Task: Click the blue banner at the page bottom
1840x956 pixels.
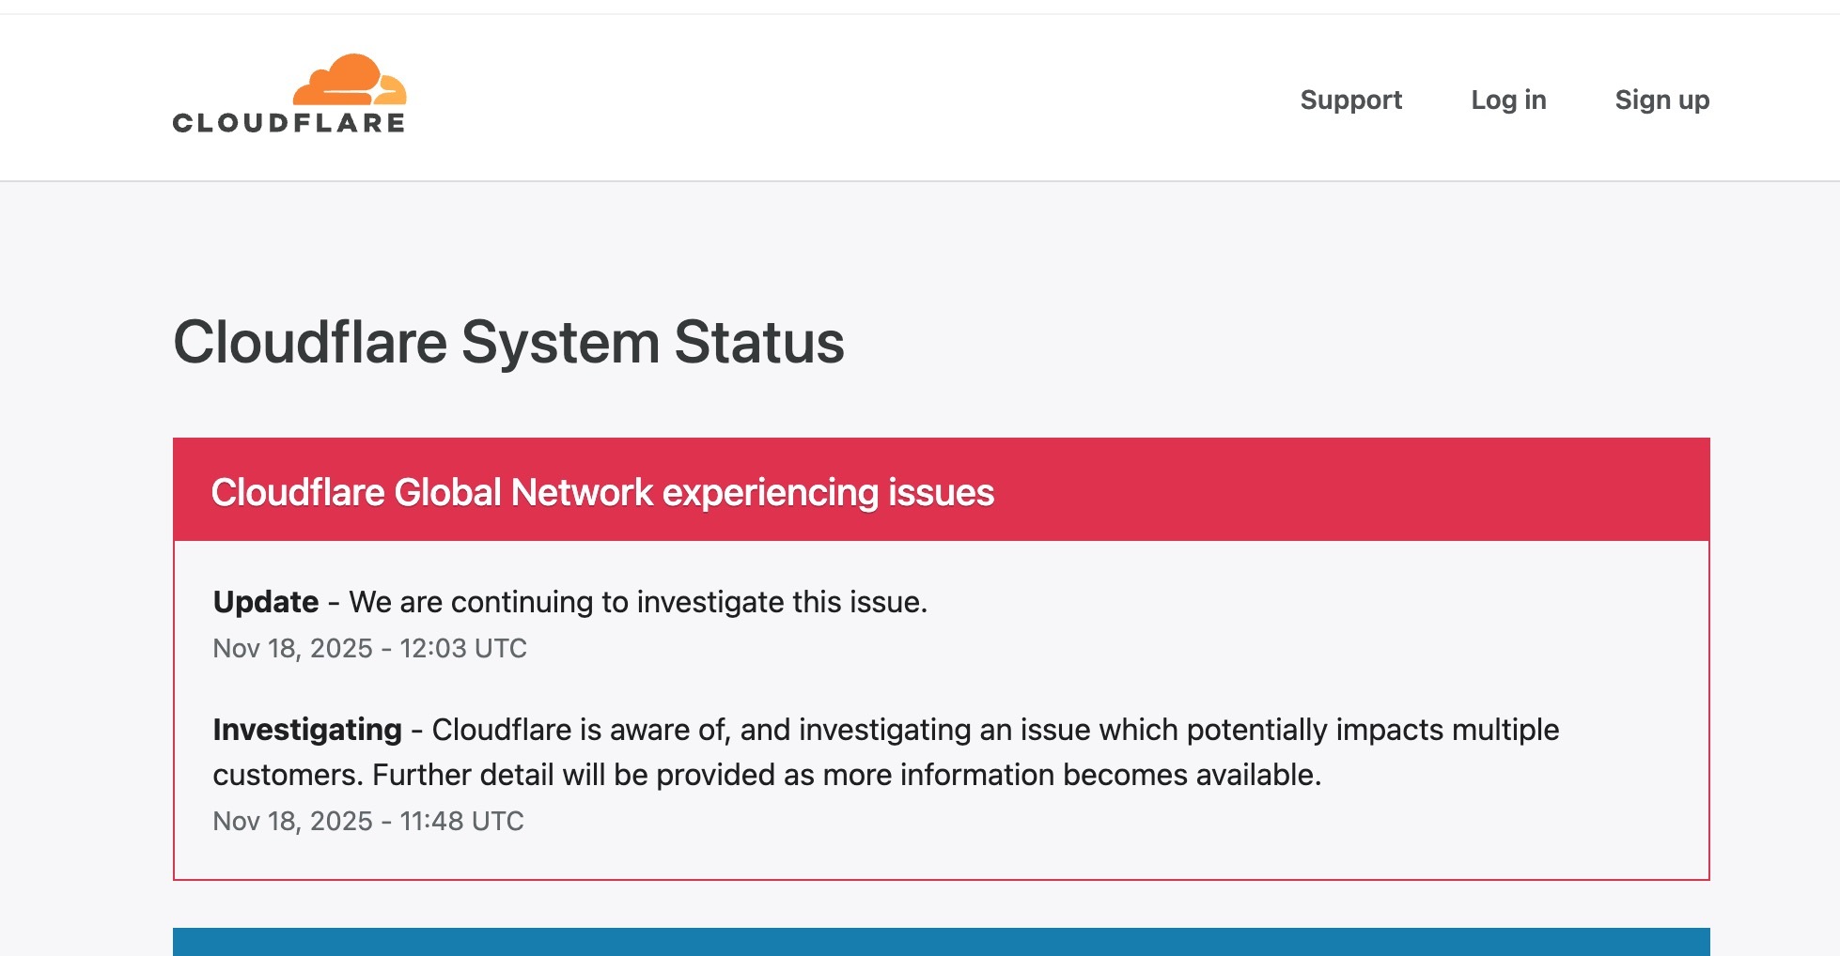Action: [941, 941]
